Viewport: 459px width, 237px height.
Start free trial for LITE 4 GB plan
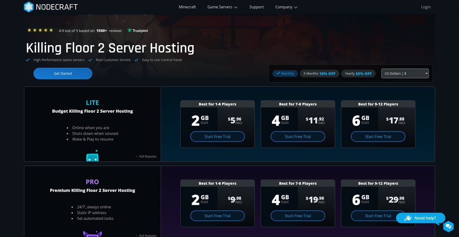click(298, 136)
